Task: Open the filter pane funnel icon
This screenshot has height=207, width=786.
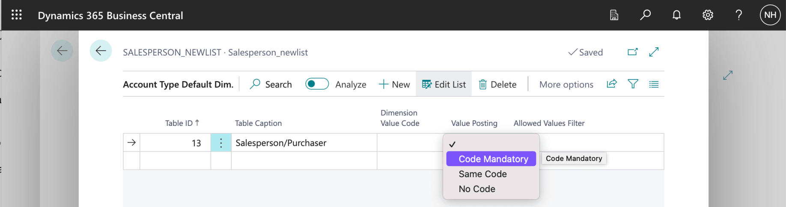Action: click(633, 84)
